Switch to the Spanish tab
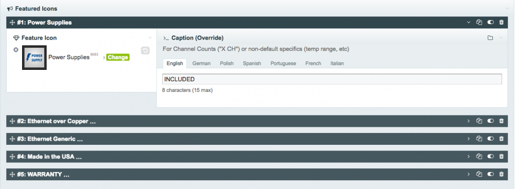The height and width of the screenshot is (189, 515). [252, 64]
